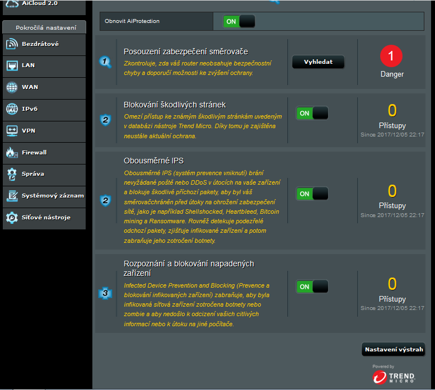435x390 pixels.
Task: Open the Správa administration menu
Action: [44, 174]
